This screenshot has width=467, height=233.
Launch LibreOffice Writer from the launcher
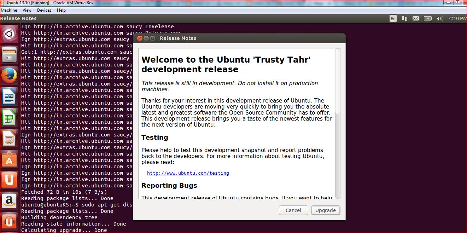(x=10, y=97)
